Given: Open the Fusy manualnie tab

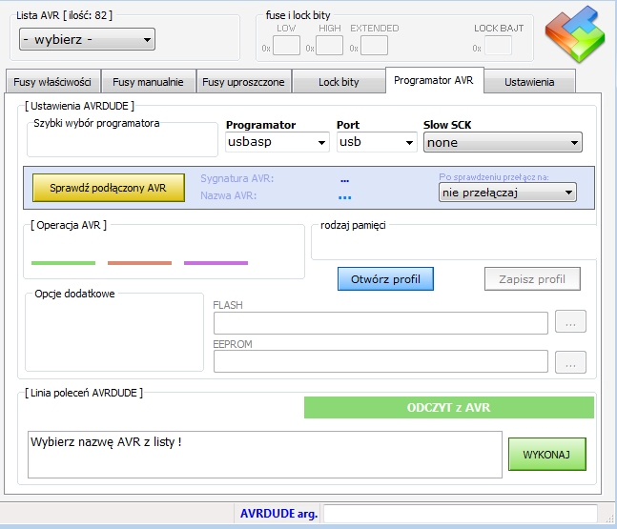Looking at the screenshot, I should (149, 82).
